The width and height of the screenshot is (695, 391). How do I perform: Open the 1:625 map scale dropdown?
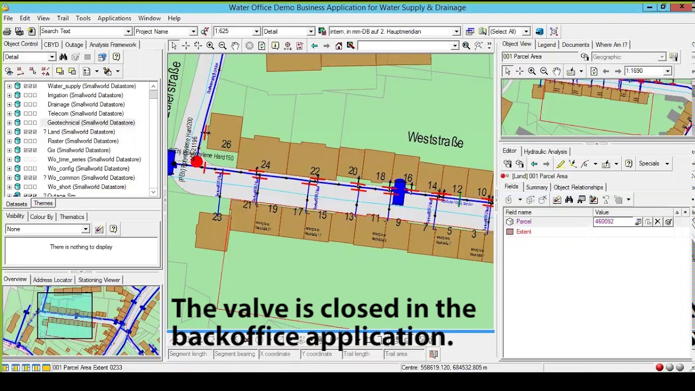256,31
